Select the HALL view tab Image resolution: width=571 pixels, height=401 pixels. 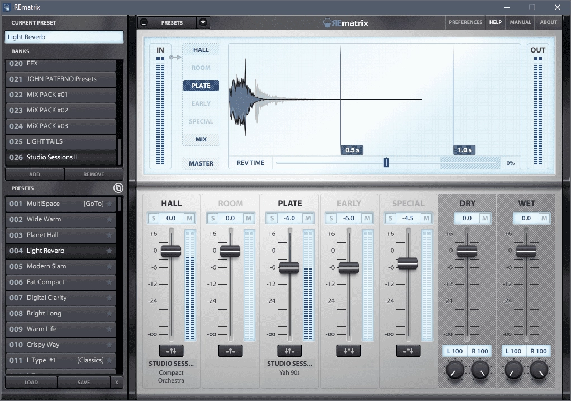pos(201,50)
